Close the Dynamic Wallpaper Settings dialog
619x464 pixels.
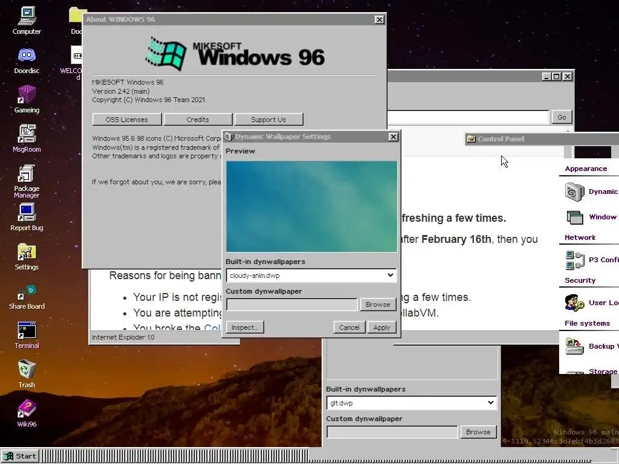[x=393, y=137]
